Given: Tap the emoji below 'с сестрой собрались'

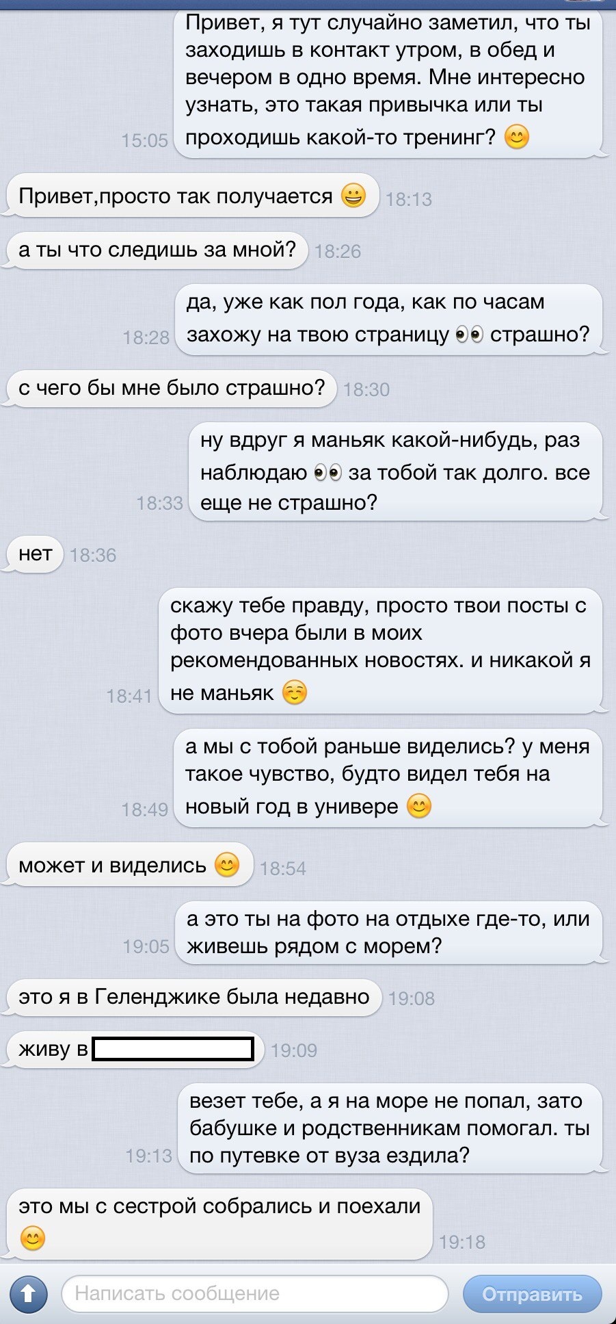Looking at the screenshot, I should (x=32, y=1238).
